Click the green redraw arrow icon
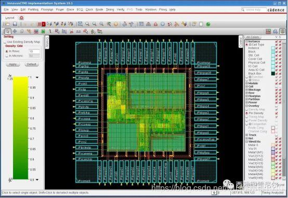 click(109, 24)
